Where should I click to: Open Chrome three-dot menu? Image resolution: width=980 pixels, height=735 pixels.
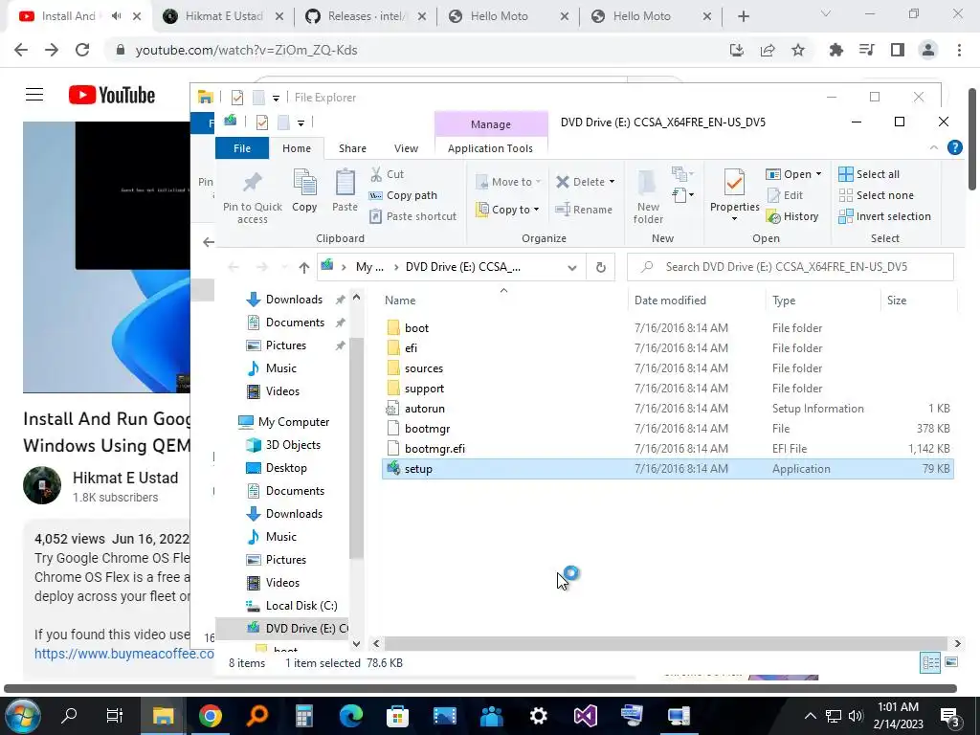(x=959, y=50)
